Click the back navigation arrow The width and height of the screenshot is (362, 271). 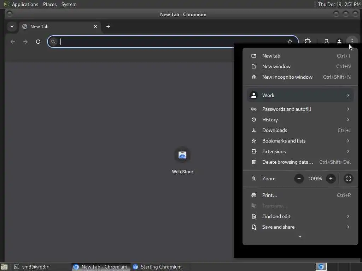13,42
